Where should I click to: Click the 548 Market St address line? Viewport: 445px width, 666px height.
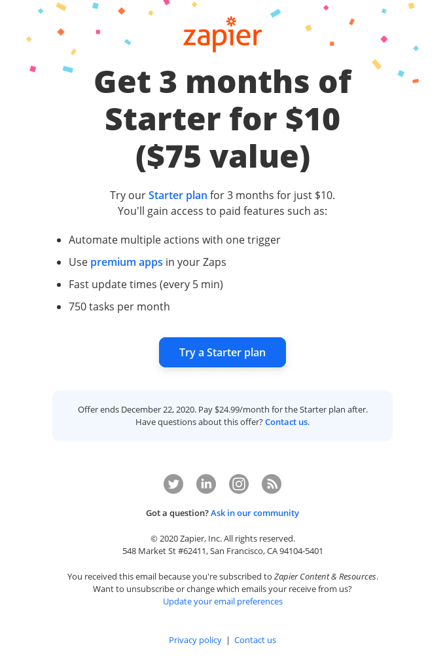[222, 551]
